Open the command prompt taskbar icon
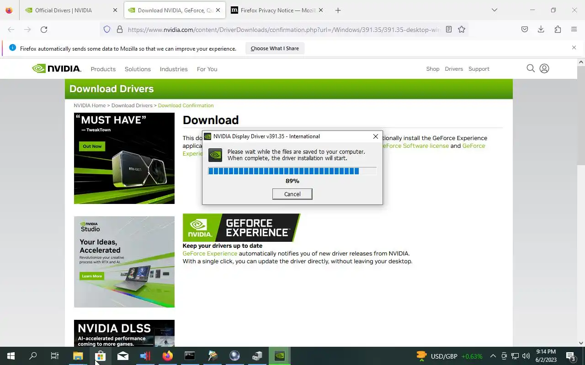Image resolution: width=585 pixels, height=365 pixels. (190, 356)
